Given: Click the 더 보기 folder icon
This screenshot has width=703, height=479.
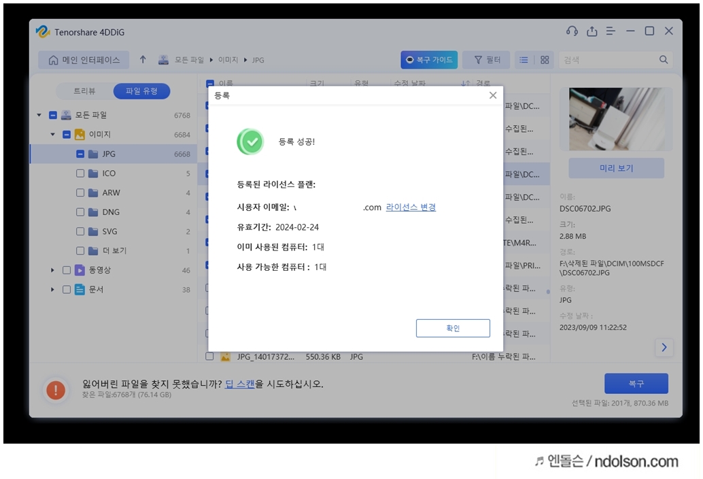Looking at the screenshot, I should click(x=93, y=250).
